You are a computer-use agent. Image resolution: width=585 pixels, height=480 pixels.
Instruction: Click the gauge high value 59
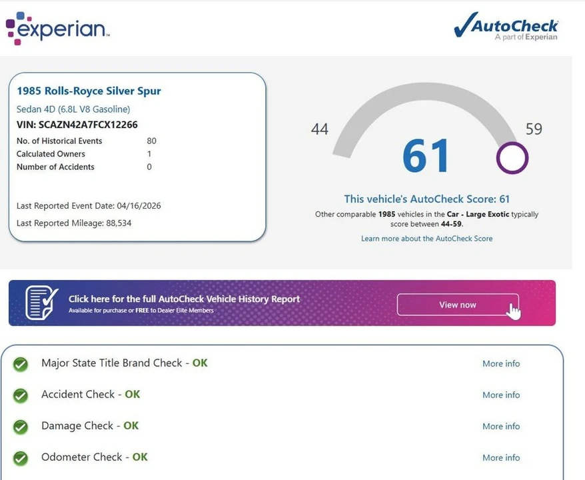pos(534,129)
